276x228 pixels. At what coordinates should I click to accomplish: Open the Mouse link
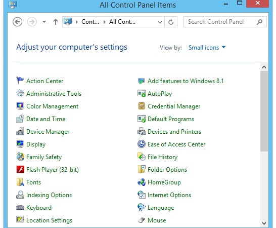157,220
